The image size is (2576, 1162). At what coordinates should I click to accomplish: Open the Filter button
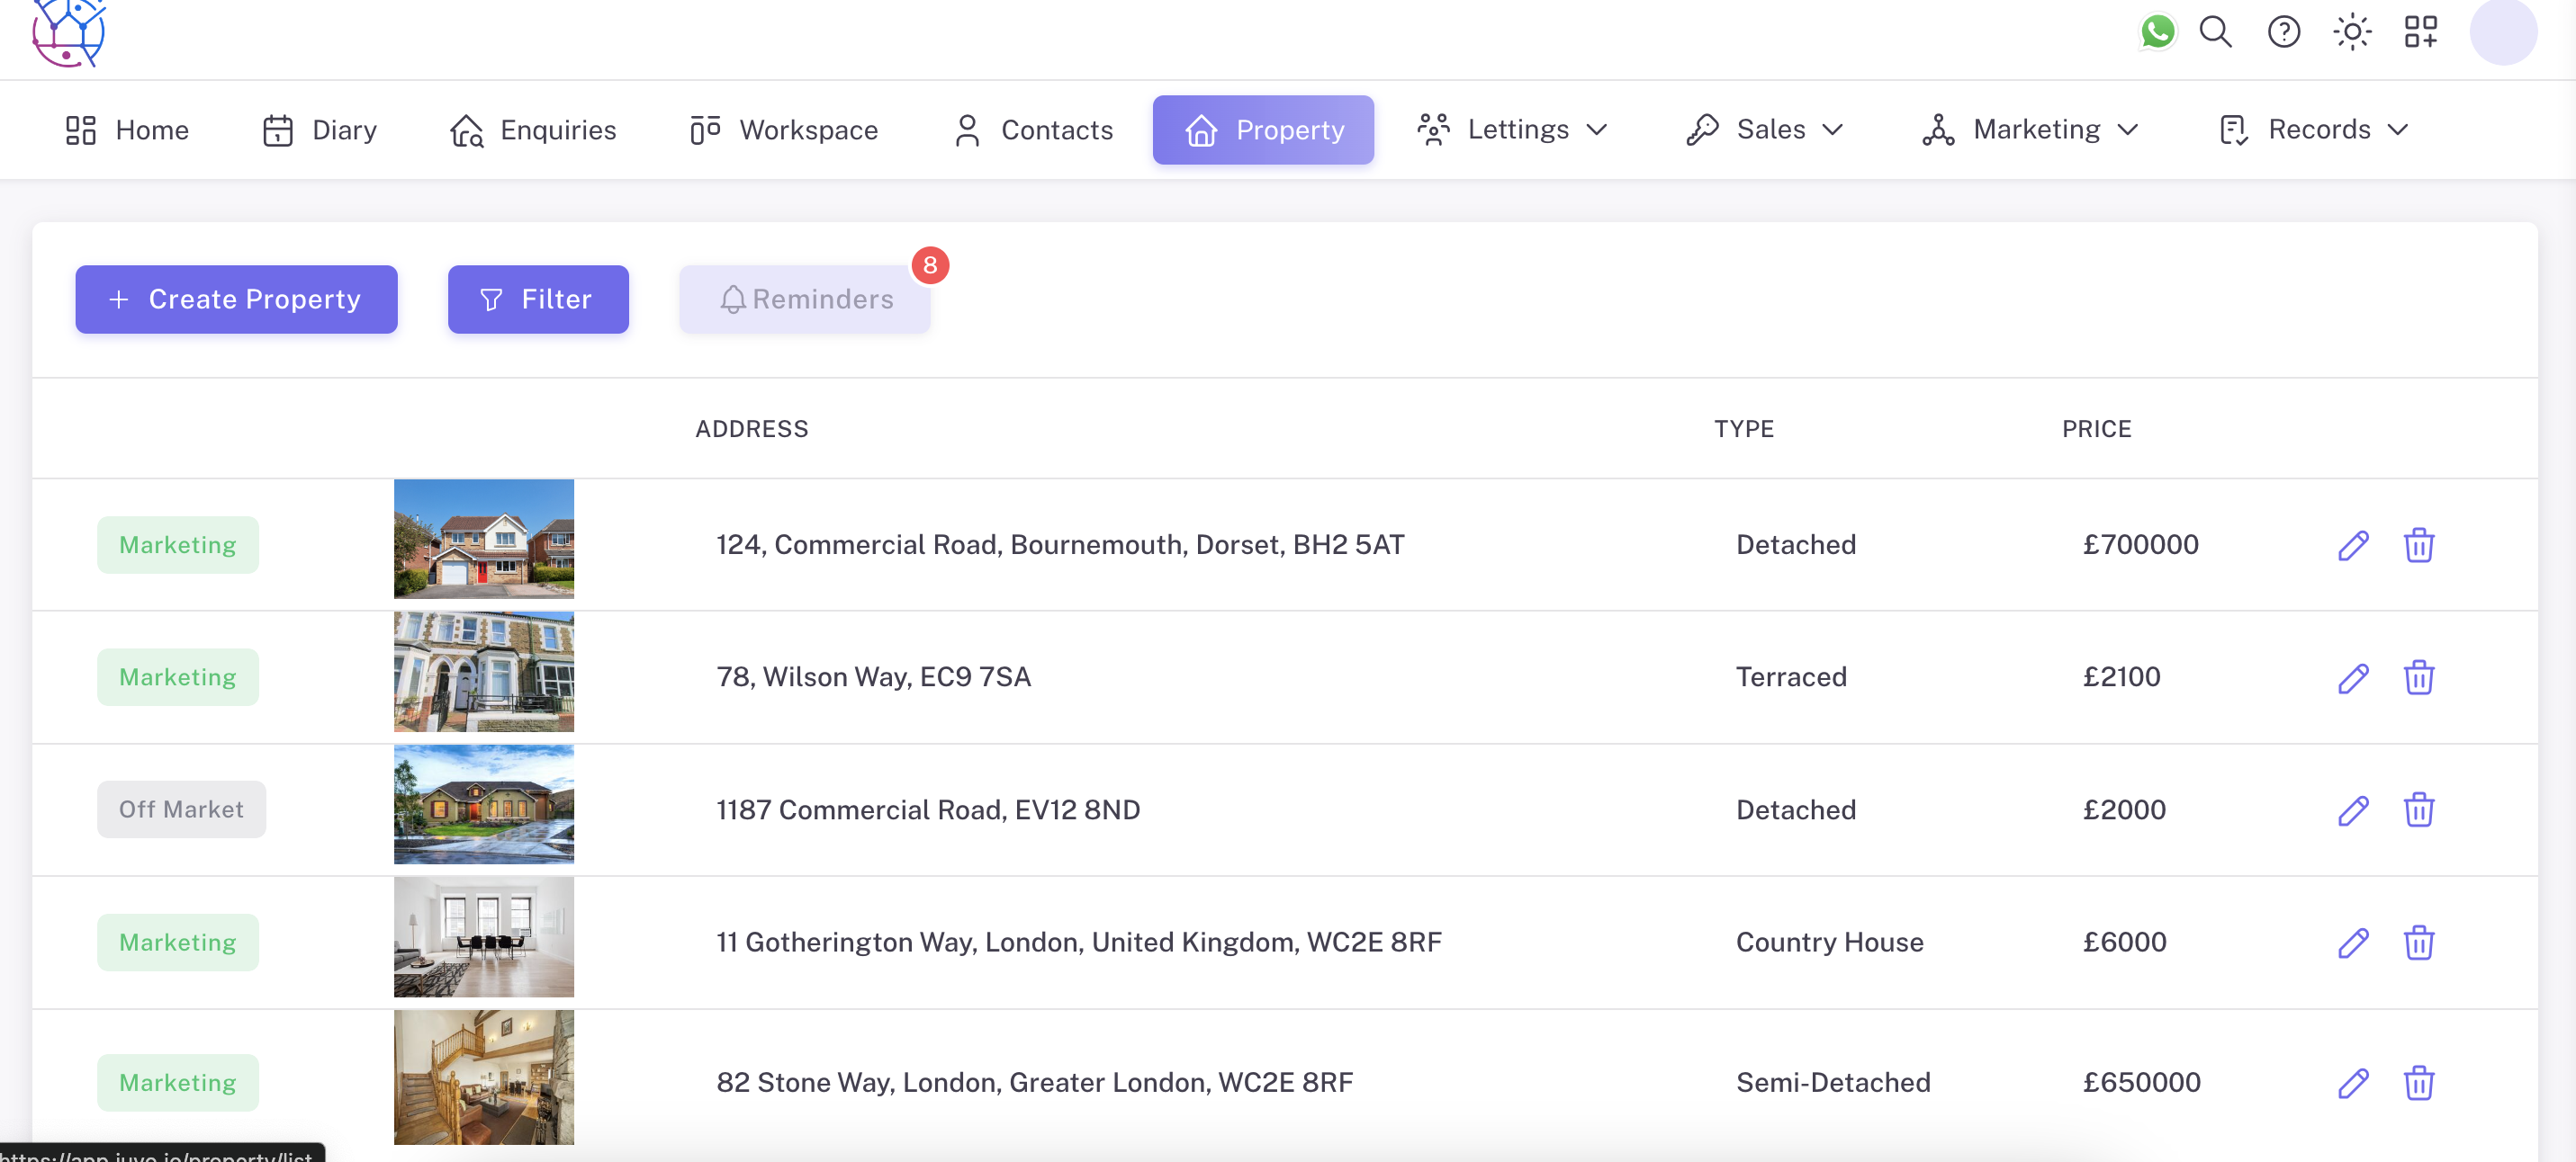pos(538,299)
